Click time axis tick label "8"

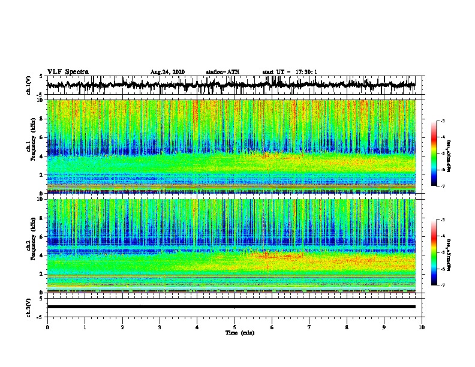click(347, 327)
